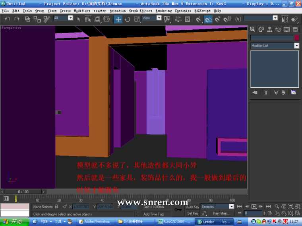This screenshot has height=226, width=302.
Task: Click the Redo arrow icon
Action: (x=17, y=19)
